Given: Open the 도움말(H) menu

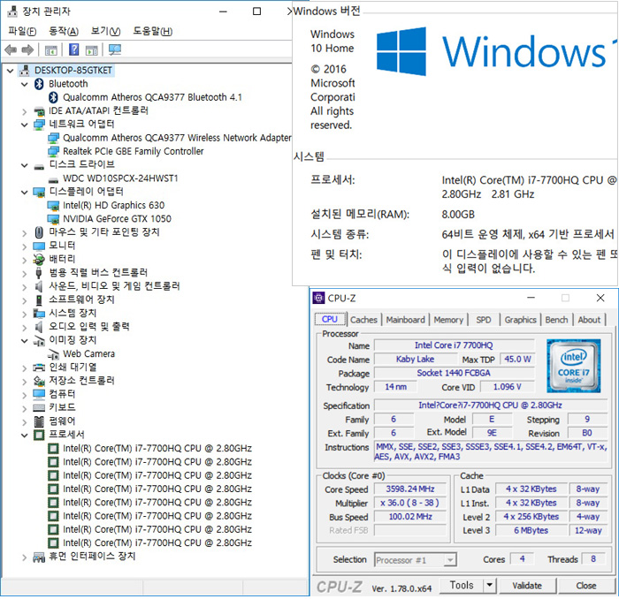Looking at the screenshot, I should tap(152, 31).
